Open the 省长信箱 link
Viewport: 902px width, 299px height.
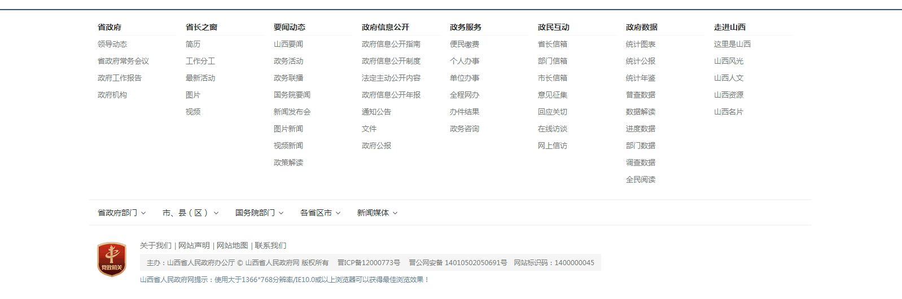tap(553, 44)
